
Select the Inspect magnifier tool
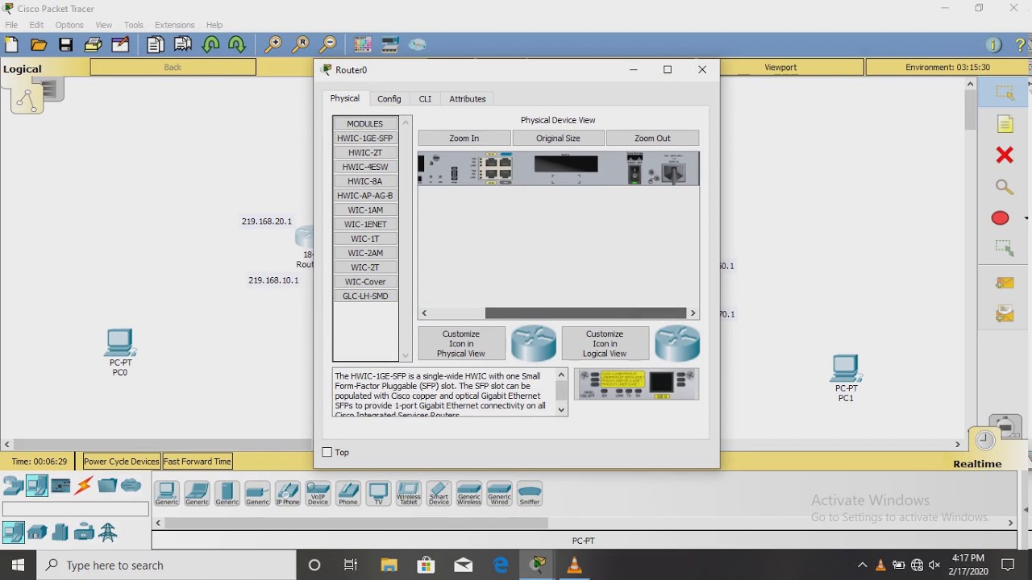[x=1005, y=187]
